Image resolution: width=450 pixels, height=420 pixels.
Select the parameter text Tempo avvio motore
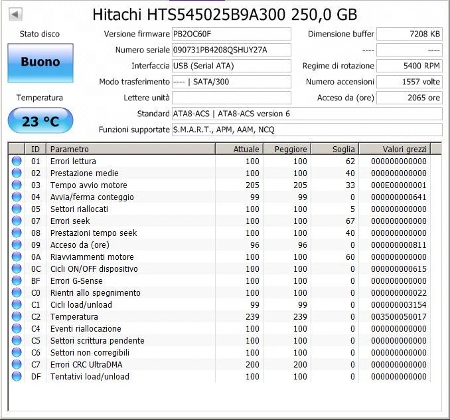89,185
